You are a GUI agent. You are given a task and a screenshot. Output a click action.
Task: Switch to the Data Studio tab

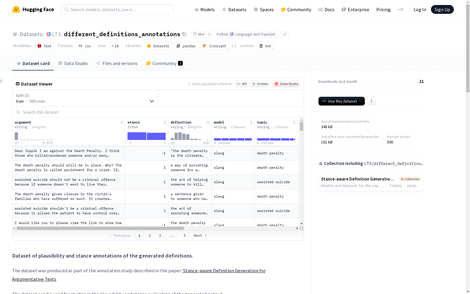[73, 64]
